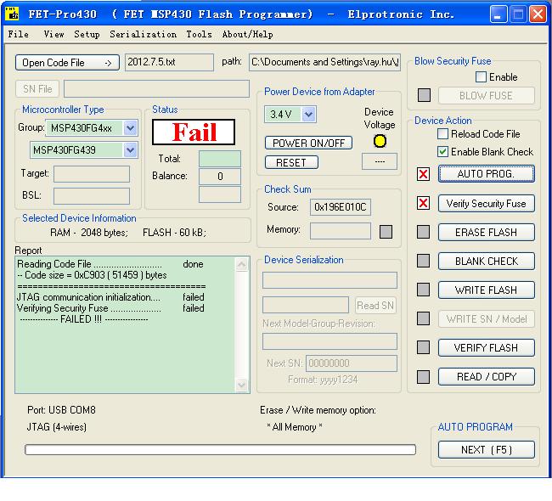Click WRITE FLASH button
The width and height of the screenshot is (552, 501).
[486, 290]
